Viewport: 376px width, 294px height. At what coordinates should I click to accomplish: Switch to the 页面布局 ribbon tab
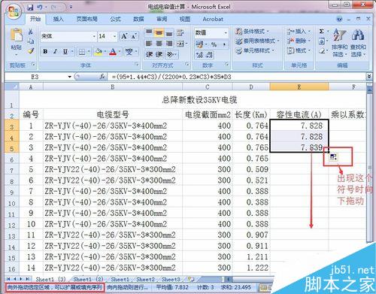coord(86,19)
